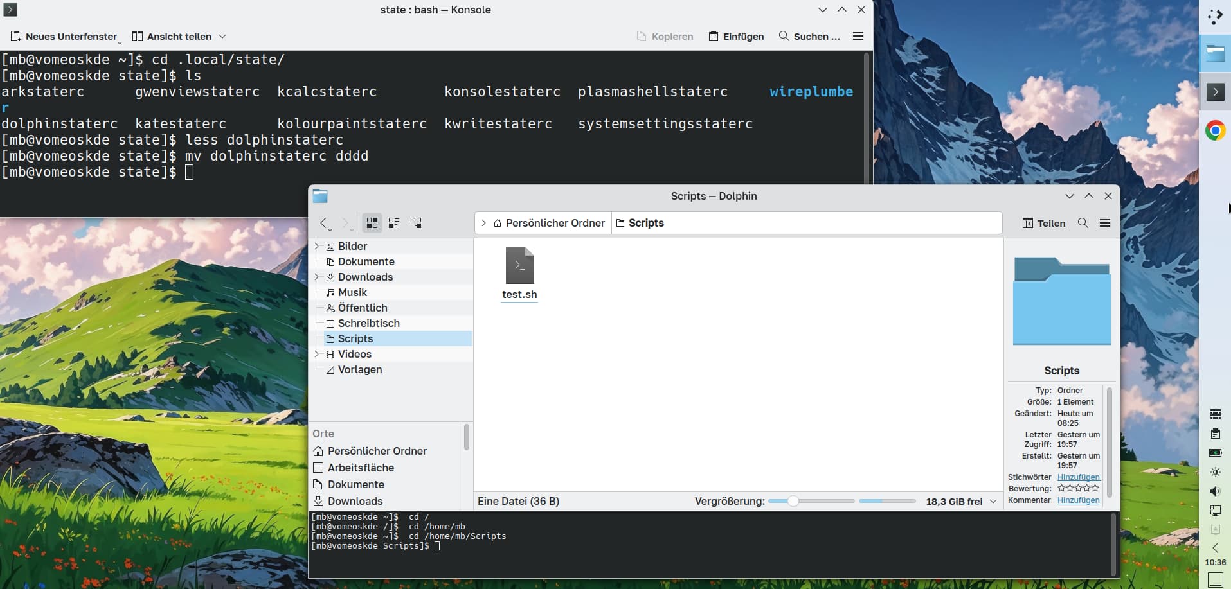Image resolution: width=1231 pixels, height=589 pixels.
Task: Switch Dolphin to compact view mode
Action: click(394, 223)
